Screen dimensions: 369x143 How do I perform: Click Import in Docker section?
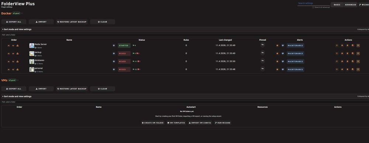[x=41, y=22]
